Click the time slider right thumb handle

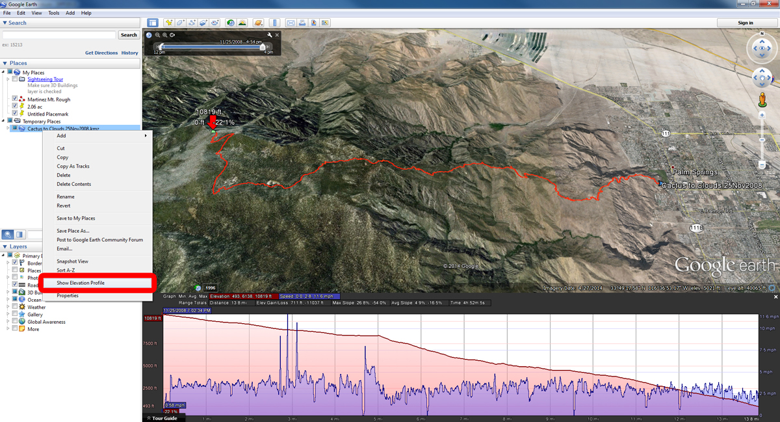pos(263,47)
